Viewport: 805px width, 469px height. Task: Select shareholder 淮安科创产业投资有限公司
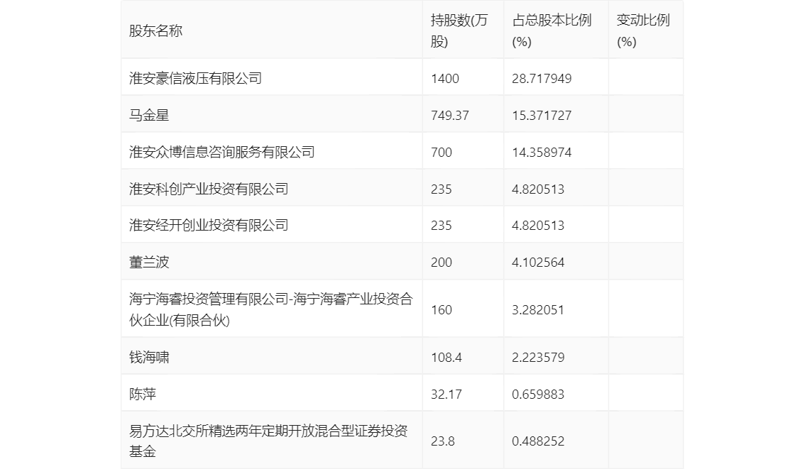pyautogui.click(x=209, y=189)
